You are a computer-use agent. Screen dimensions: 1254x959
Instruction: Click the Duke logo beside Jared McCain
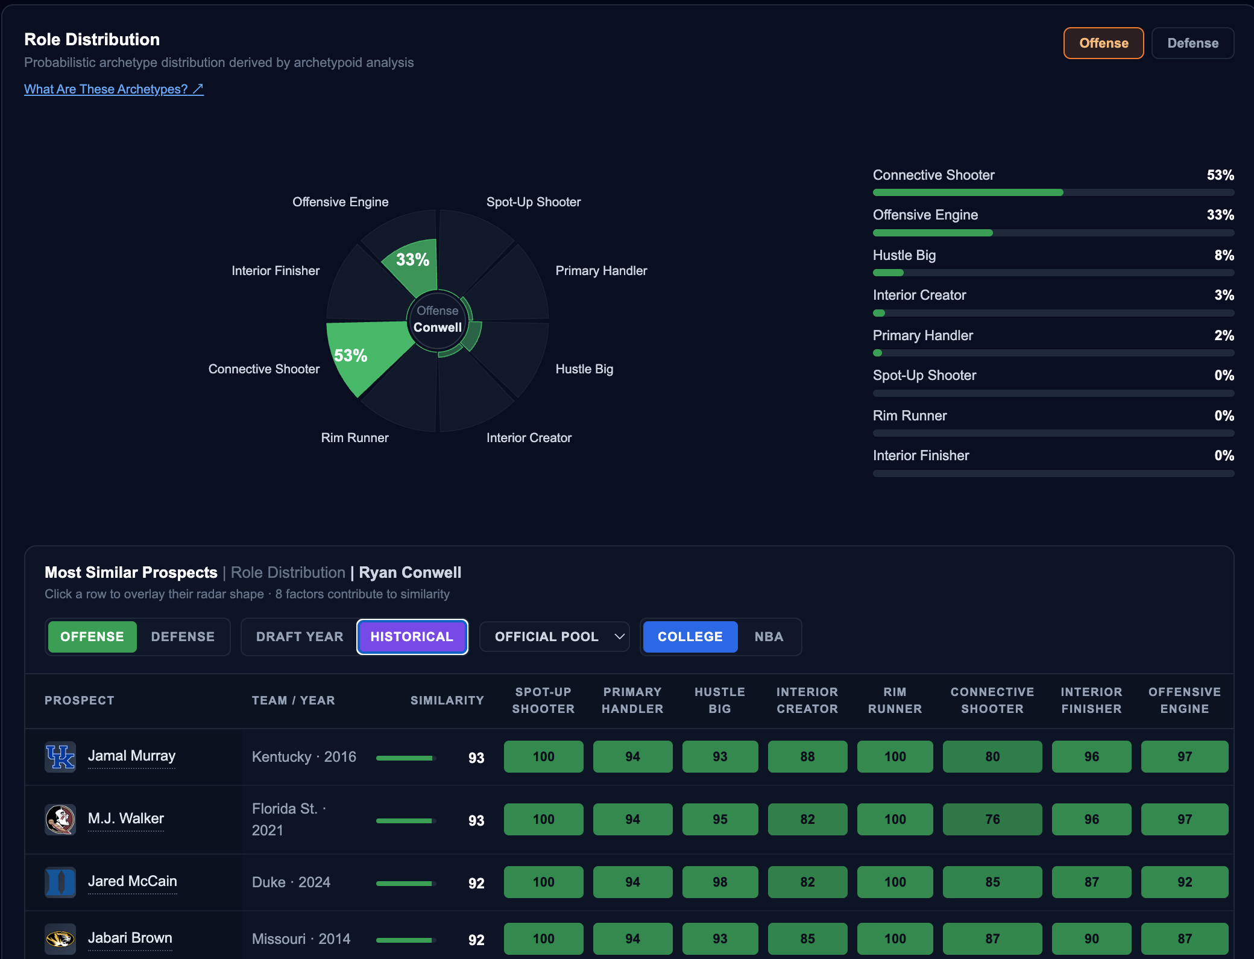(60, 882)
